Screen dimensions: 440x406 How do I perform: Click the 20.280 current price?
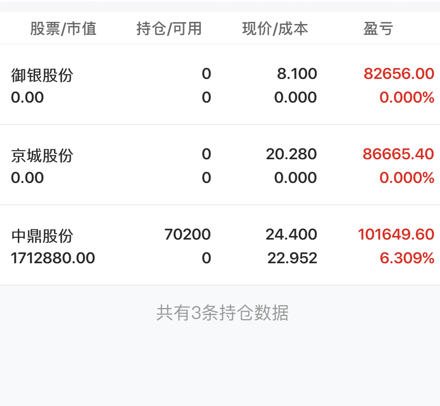tap(291, 154)
